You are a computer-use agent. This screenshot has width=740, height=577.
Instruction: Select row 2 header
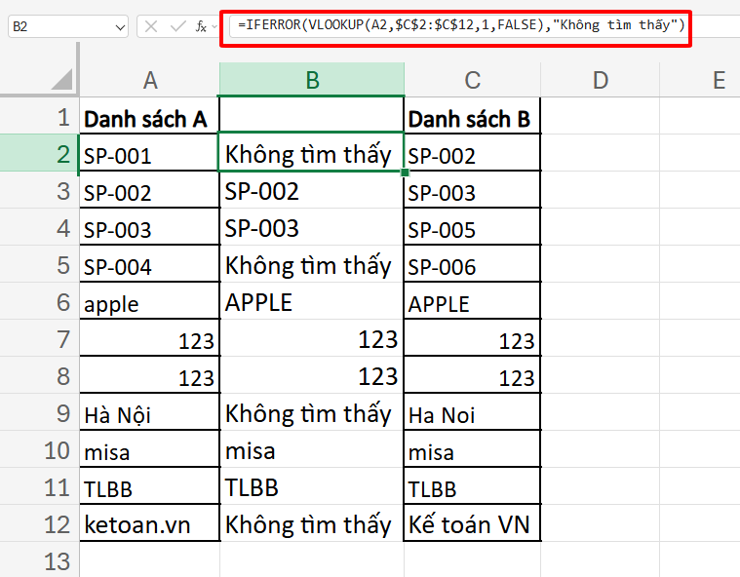pos(40,153)
